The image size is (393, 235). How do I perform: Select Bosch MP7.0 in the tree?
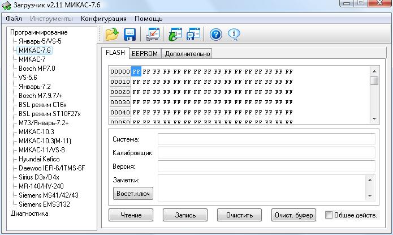pos(37,69)
